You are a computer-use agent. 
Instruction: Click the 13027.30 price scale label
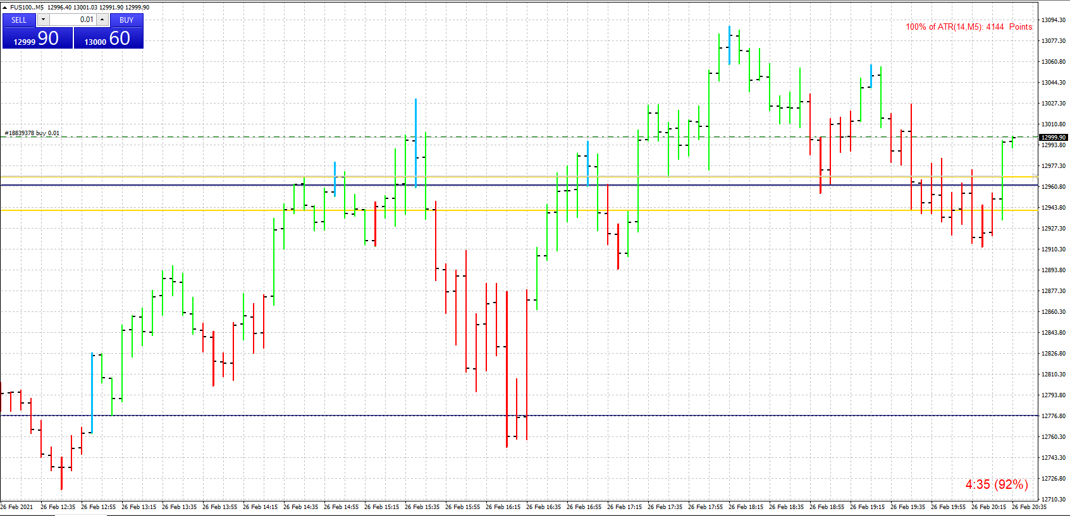pos(1054,104)
